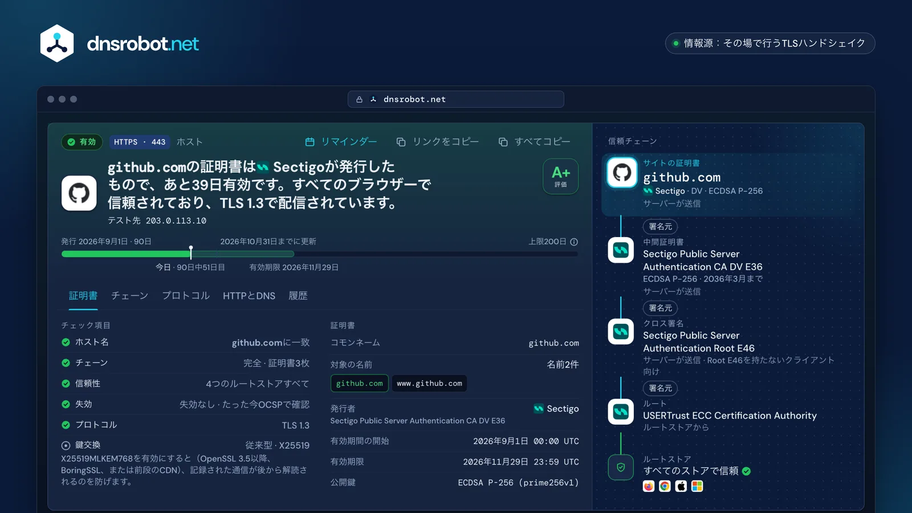The image size is (912, 513).
Task: Click the Sectigo icon for Root E46
Action: pyautogui.click(x=621, y=331)
